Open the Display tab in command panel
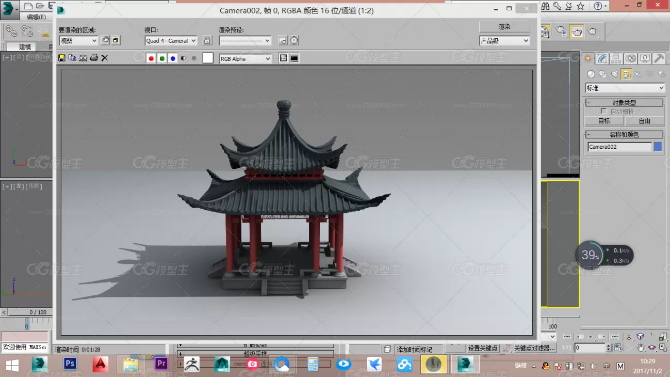The width and height of the screenshot is (670, 377). [x=645, y=58]
